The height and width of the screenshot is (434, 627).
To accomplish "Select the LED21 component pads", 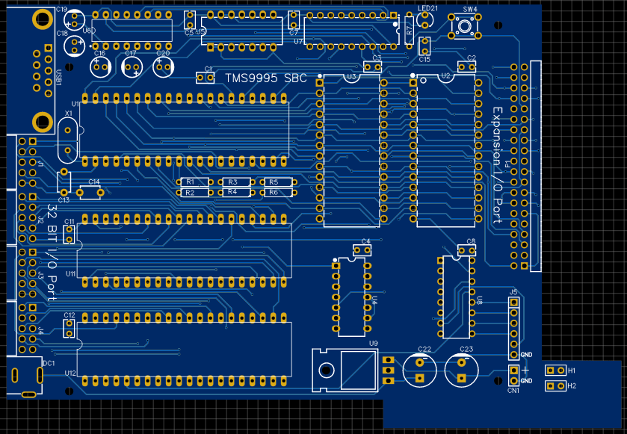I will [424, 21].
